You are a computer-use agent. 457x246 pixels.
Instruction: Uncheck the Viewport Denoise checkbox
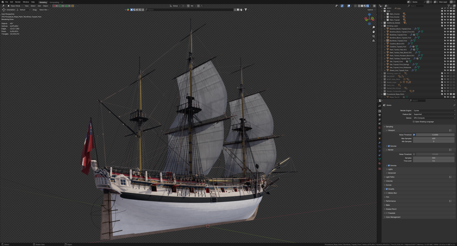[x=389, y=146]
